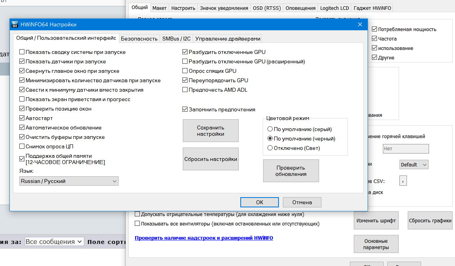Toggle 'Поддержка общей памяти' checkbox

[22, 159]
